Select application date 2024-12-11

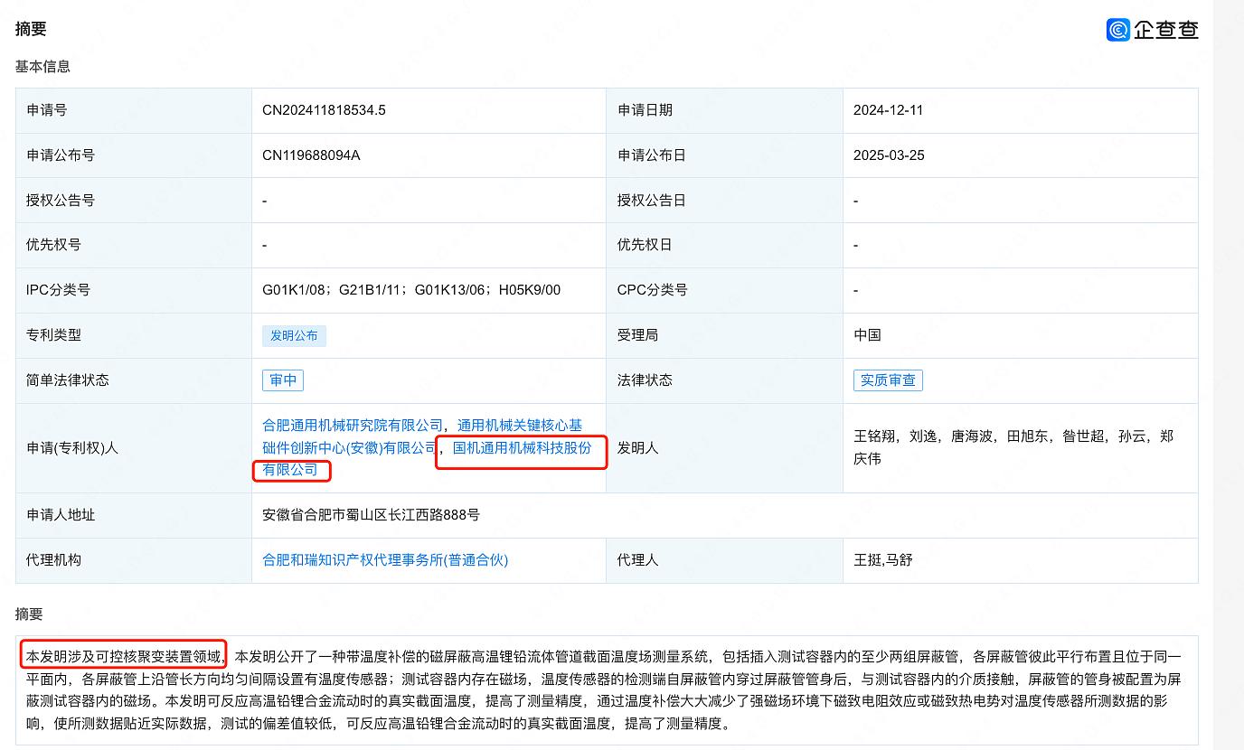(888, 110)
